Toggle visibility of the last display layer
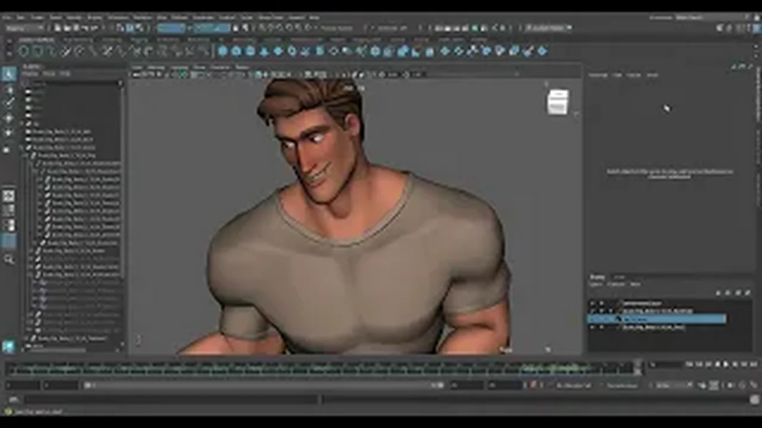Image resolution: width=762 pixels, height=428 pixels. [x=592, y=327]
